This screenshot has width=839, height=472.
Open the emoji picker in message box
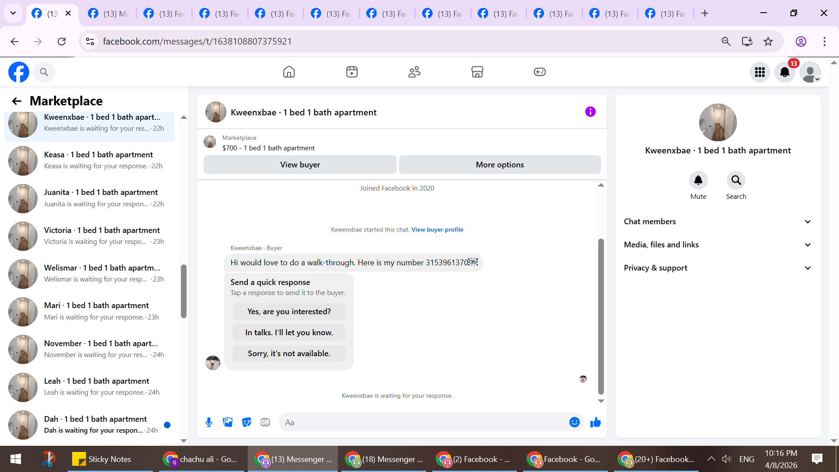click(574, 422)
